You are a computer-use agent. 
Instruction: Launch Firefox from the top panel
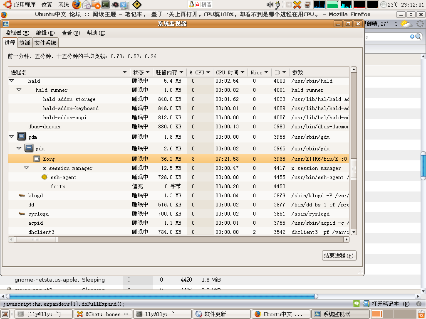[x=77, y=4]
